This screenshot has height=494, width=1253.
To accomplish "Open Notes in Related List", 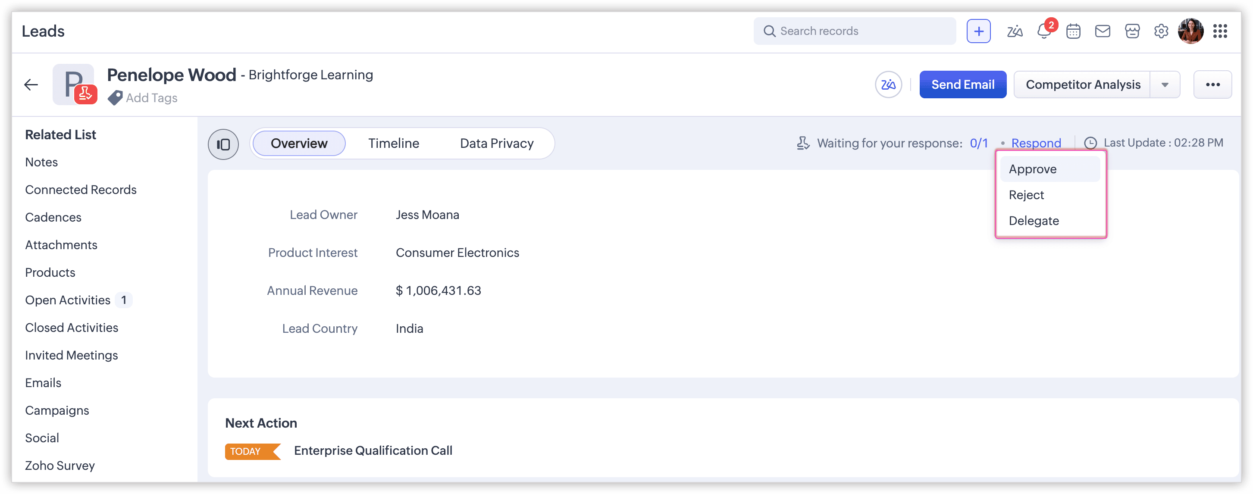I will click(41, 163).
